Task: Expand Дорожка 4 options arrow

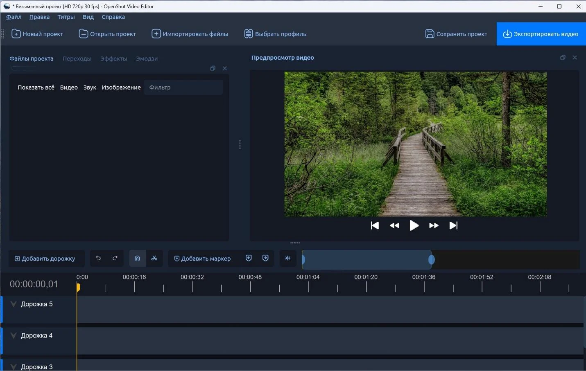Action: point(14,336)
